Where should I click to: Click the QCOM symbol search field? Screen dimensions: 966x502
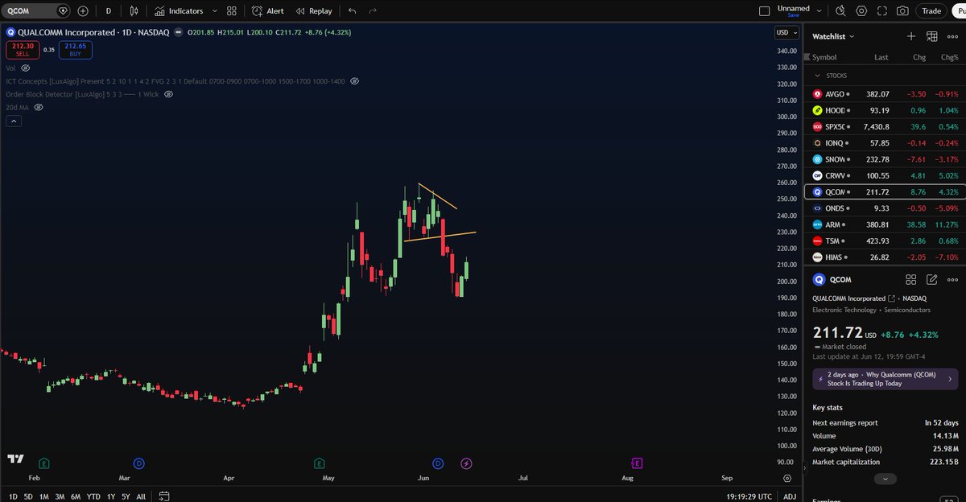click(x=36, y=11)
